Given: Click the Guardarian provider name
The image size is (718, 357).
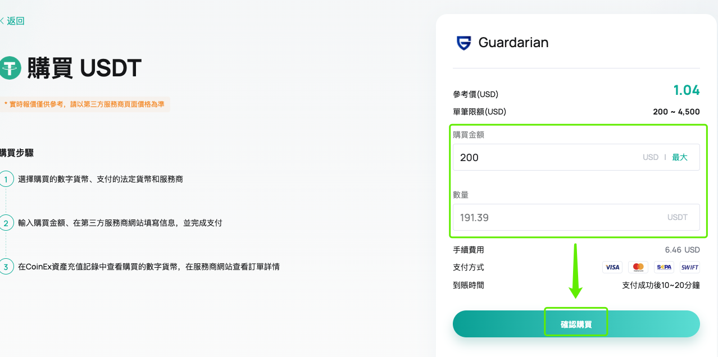Looking at the screenshot, I should coord(513,43).
